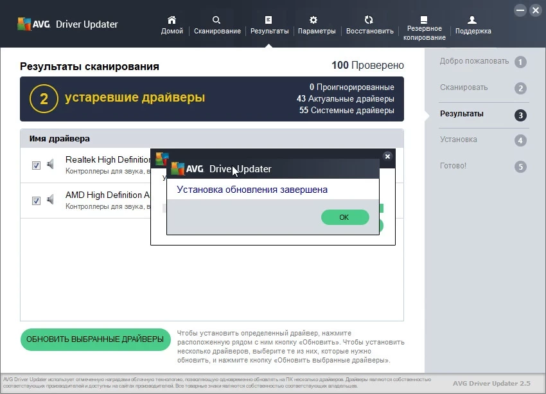Screen dimensions: 546x394
Task: Click the 0 Проигнорированные text
Action: point(352,87)
